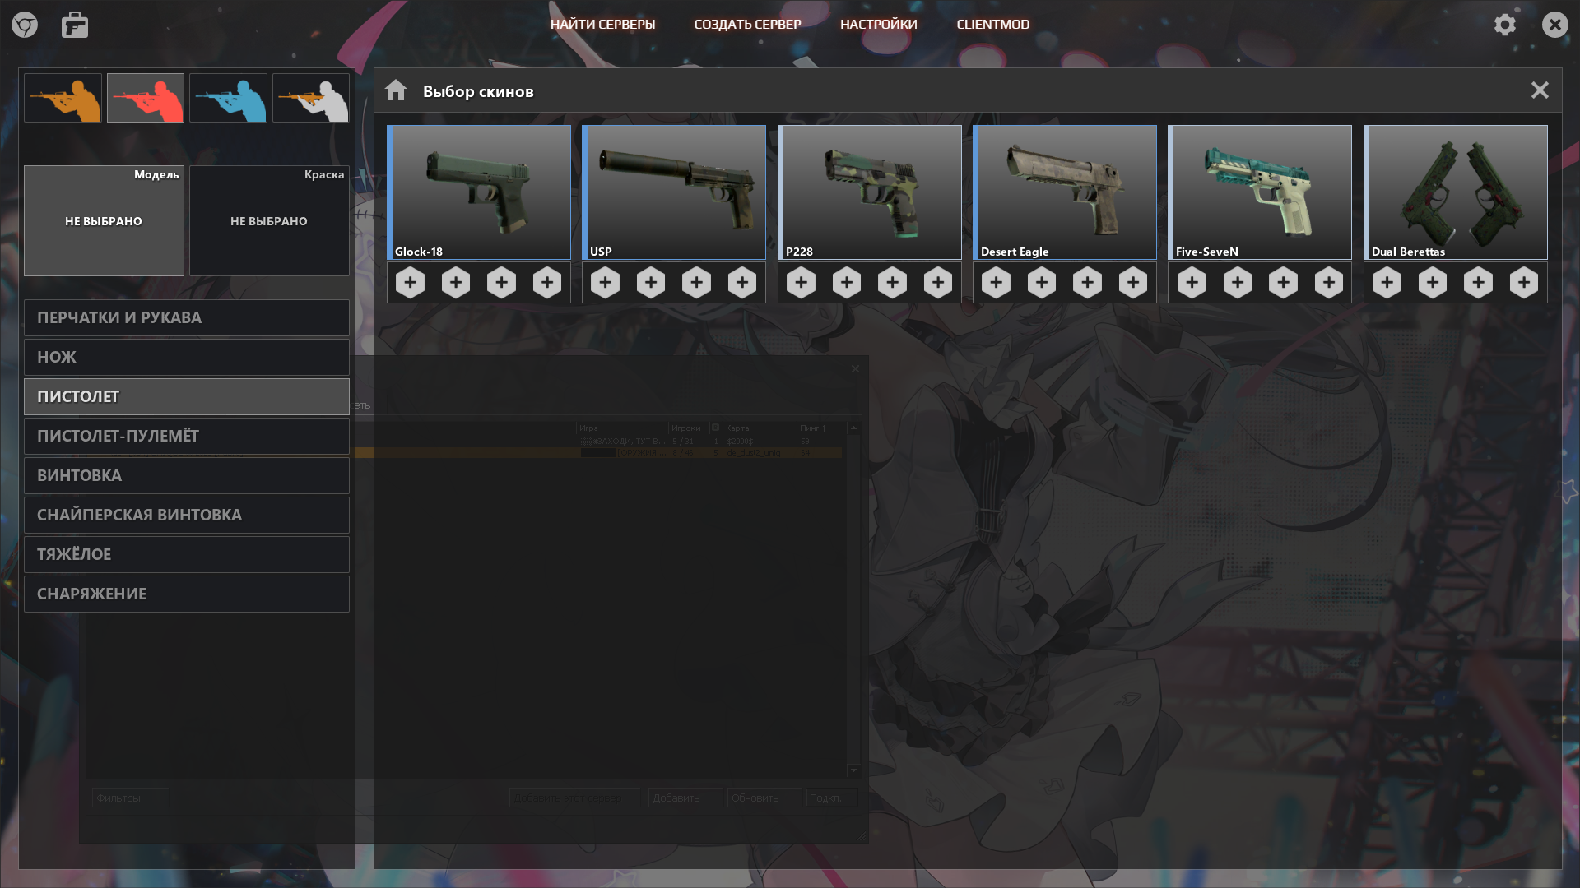
Task: Click the Краска НЕ ВЫБРАНО slot
Action: [270, 220]
